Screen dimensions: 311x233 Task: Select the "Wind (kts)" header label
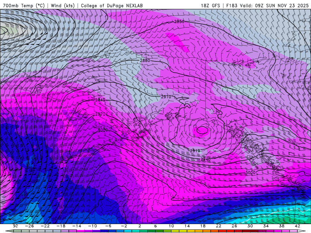tap(63, 5)
